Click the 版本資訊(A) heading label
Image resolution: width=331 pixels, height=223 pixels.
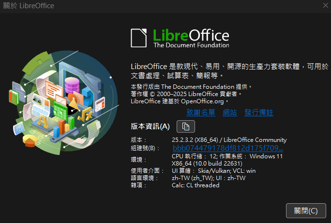(150, 126)
